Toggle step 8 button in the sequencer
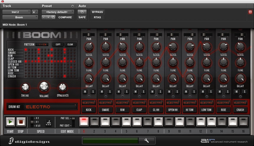 [158, 122]
